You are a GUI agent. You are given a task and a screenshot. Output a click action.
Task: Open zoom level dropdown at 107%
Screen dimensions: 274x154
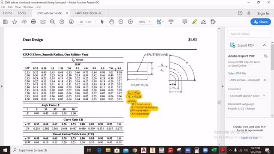150,22
